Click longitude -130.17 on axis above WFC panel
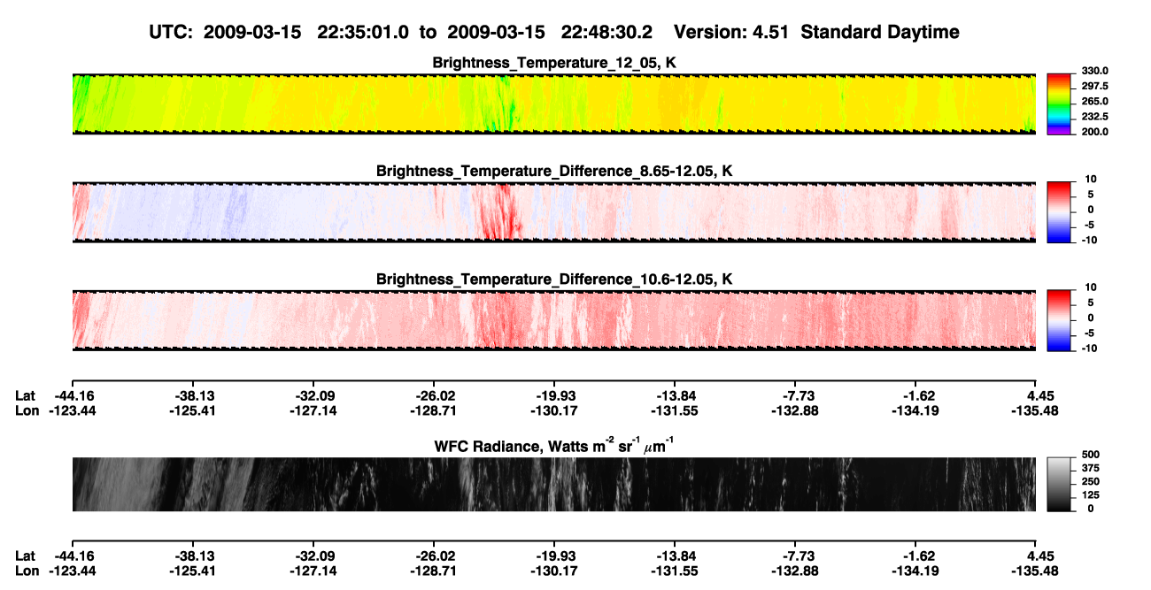Viewport: 1151px width, 590px height. coord(553,410)
